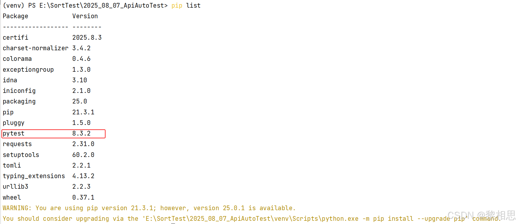Select the requests version 2.31.0
Viewport: 517px width, 224px height.
pyautogui.click(x=83, y=144)
